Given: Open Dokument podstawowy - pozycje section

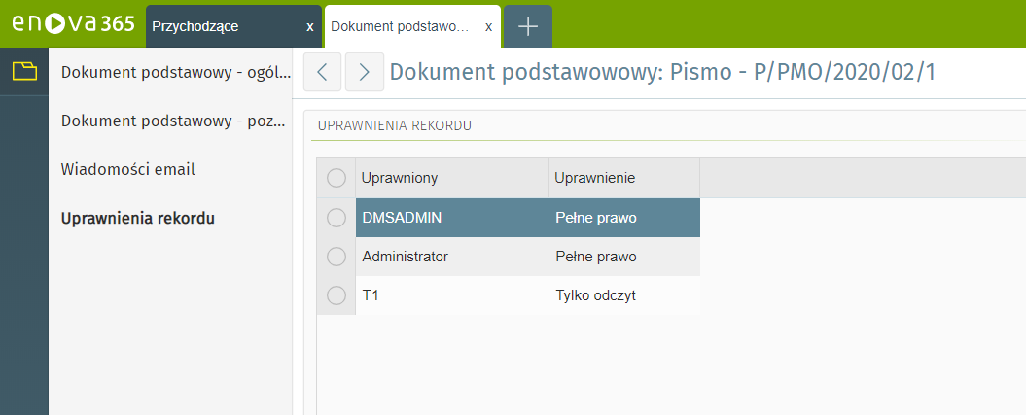Looking at the screenshot, I should (x=172, y=121).
